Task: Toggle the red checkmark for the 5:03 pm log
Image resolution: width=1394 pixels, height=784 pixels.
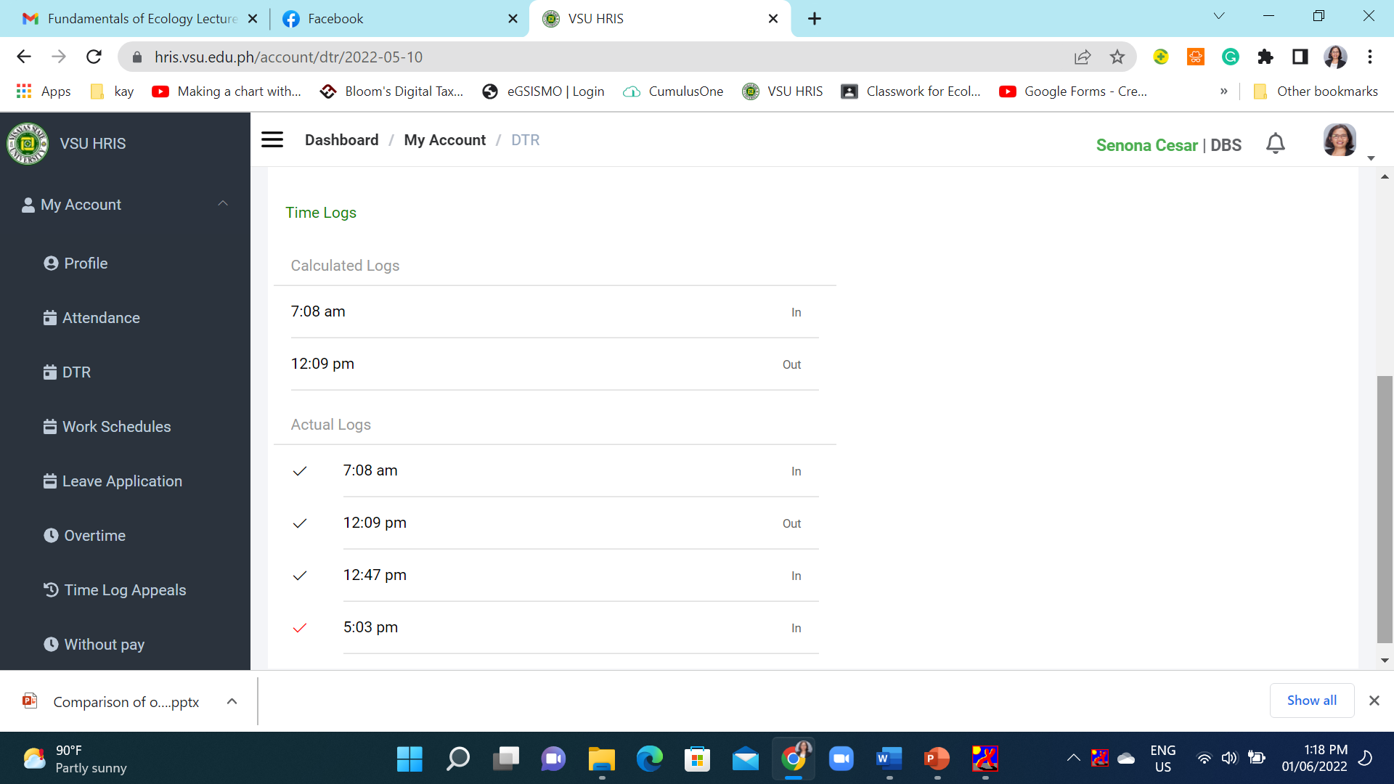Action: point(300,628)
